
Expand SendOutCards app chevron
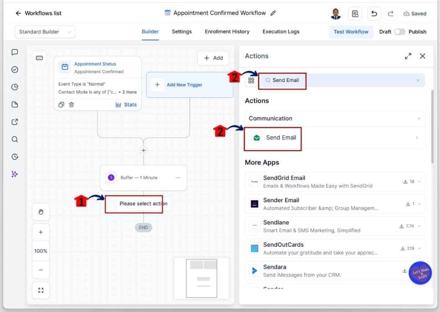tap(419, 248)
